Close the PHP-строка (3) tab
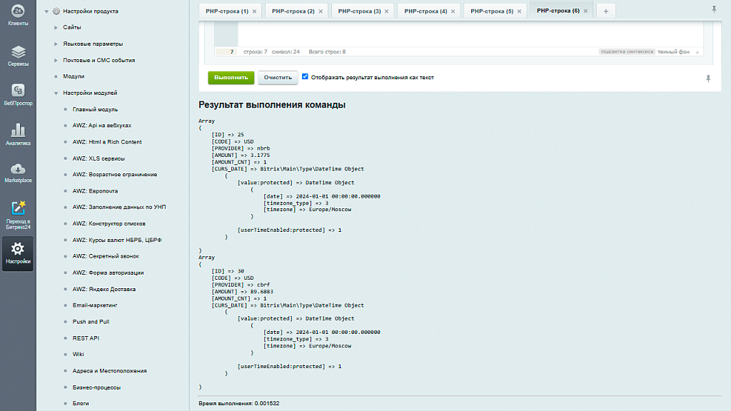 click(x=386, y=11)
